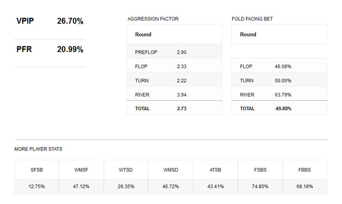Select the PFR value 20.99%
This screenshot has height=204, width=342.
point(70,49)
